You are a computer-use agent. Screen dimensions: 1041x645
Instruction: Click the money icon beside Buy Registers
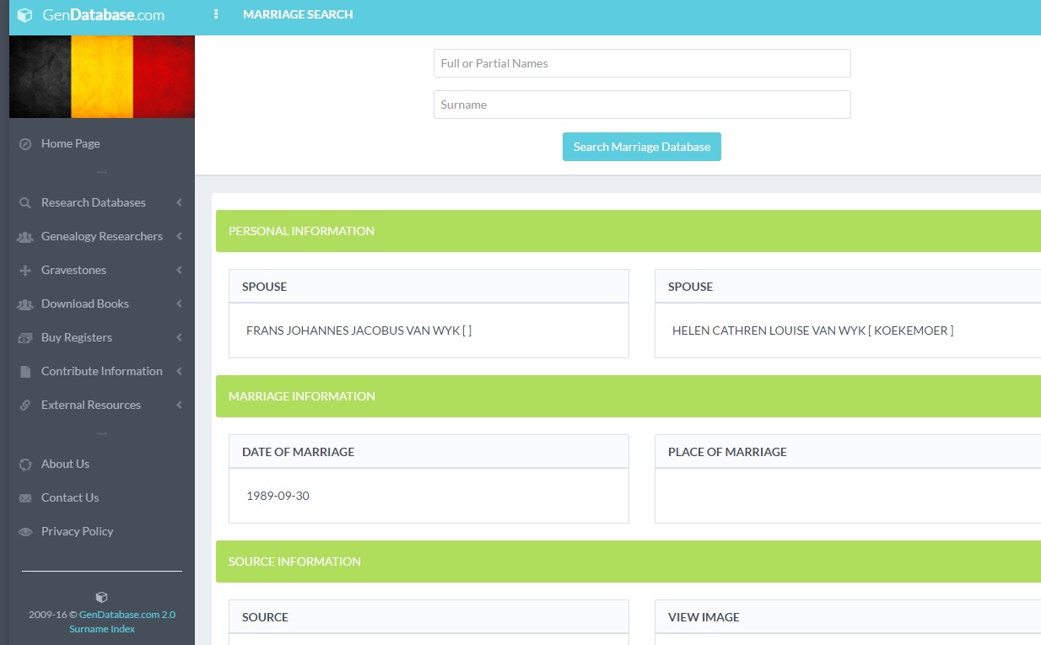click(25, 338)
